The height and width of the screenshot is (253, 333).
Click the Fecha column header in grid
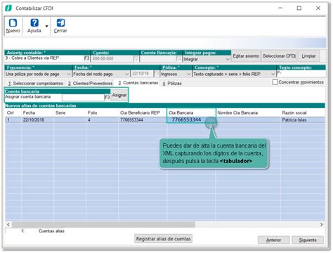[x=37, y=112]
